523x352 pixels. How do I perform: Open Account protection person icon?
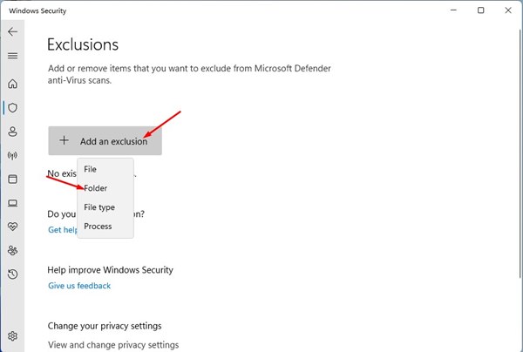click(12, 132)
